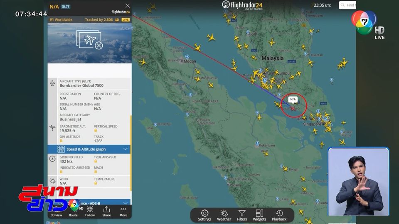Click the Flightradar24 logo
This screenshot has width=399, height=224.
click(x=242, y=5)
